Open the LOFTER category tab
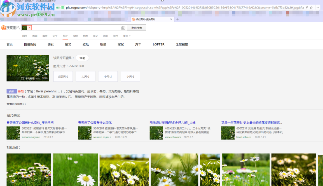 [x=158, y=44]
